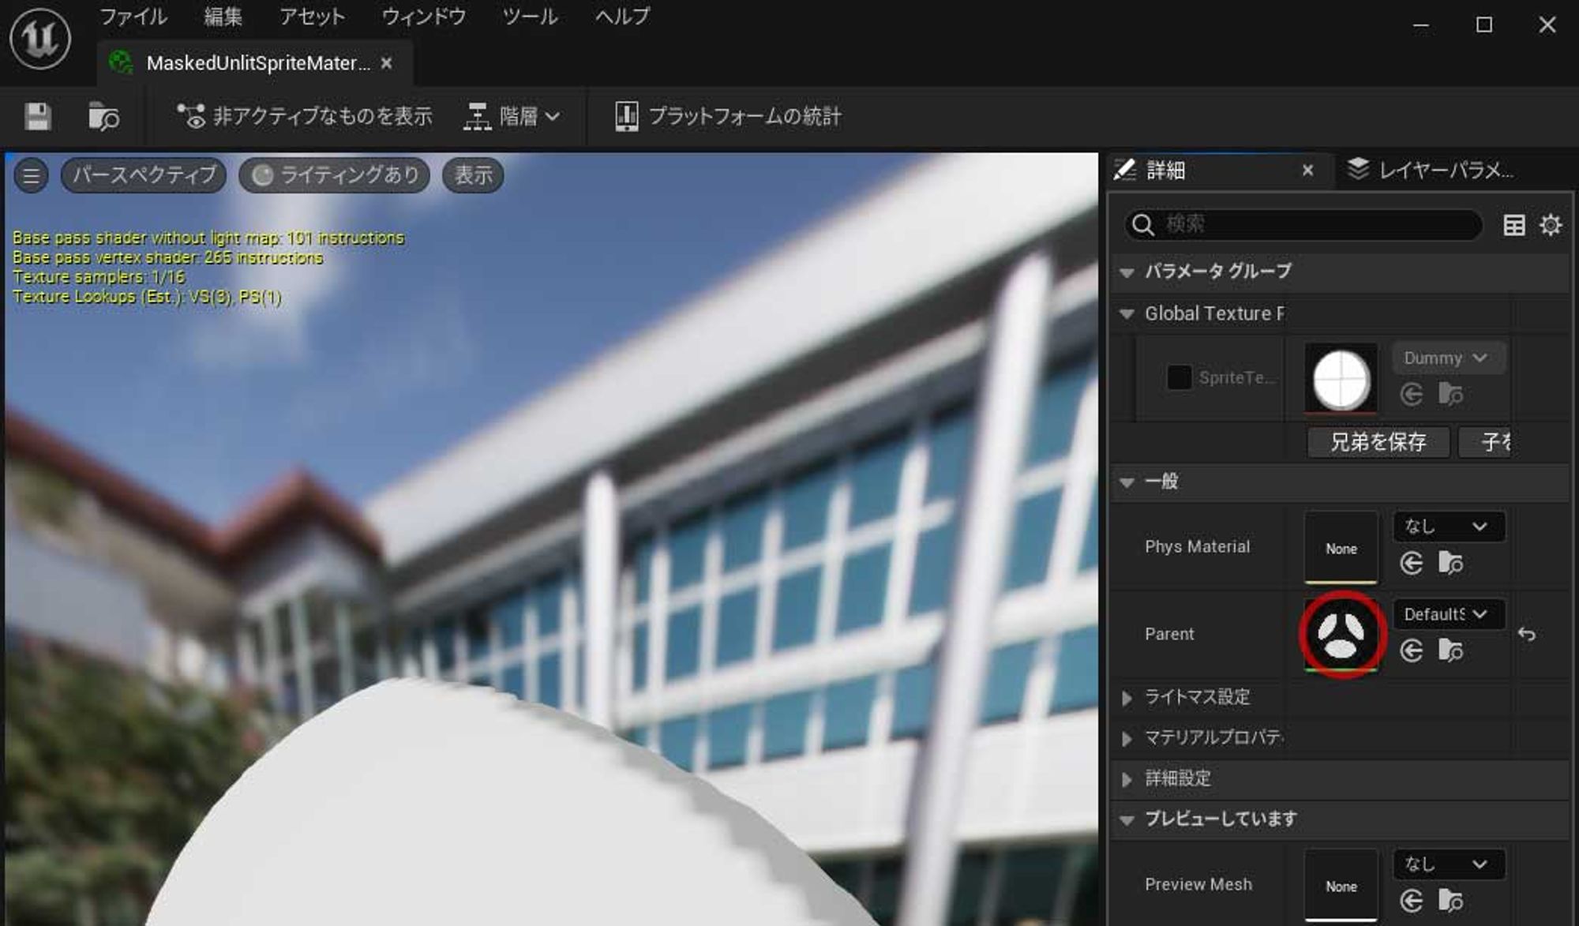This screenshot has width=1579, height=926.
Task: Use selected asset for Parent
Action: [x=1412, y=650]
